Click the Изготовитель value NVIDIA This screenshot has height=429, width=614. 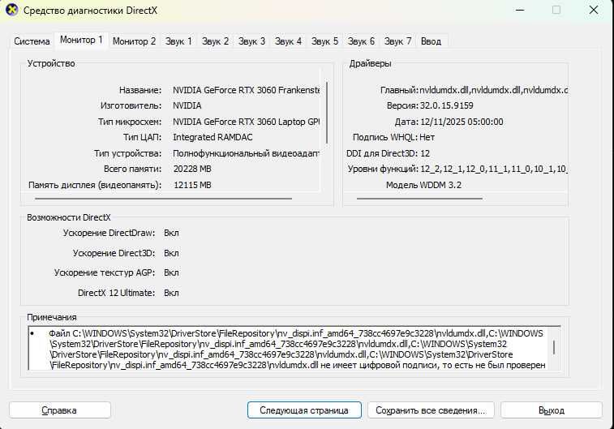(x=187, y=105)
